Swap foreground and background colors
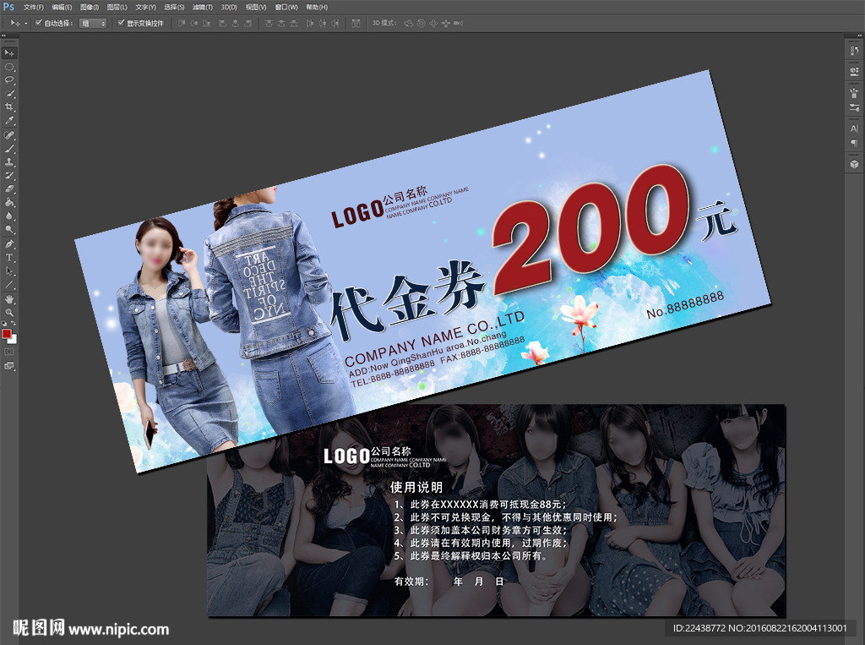 pyautogui.click(x=14, y=324)
